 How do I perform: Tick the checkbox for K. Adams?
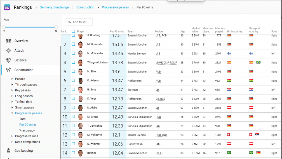pyautogui.click(x=73, y=80)
